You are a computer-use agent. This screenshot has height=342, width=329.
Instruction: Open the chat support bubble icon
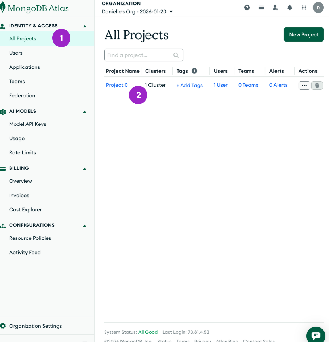pyautogui.click(x=316, y=335)
